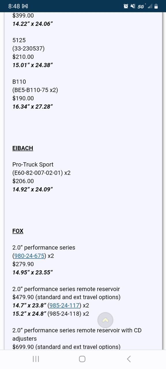The image size is (166, 369).
Task: Select the FOX brand heading
Action: (18, 231)
